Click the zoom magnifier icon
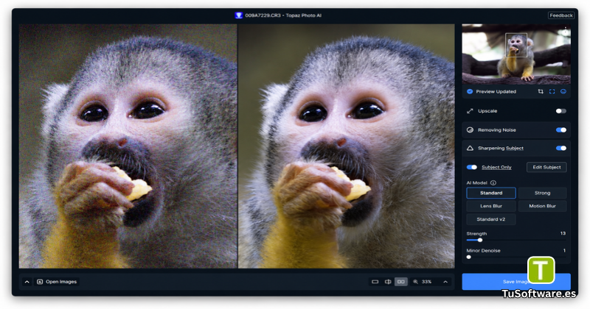 [415, 282]
